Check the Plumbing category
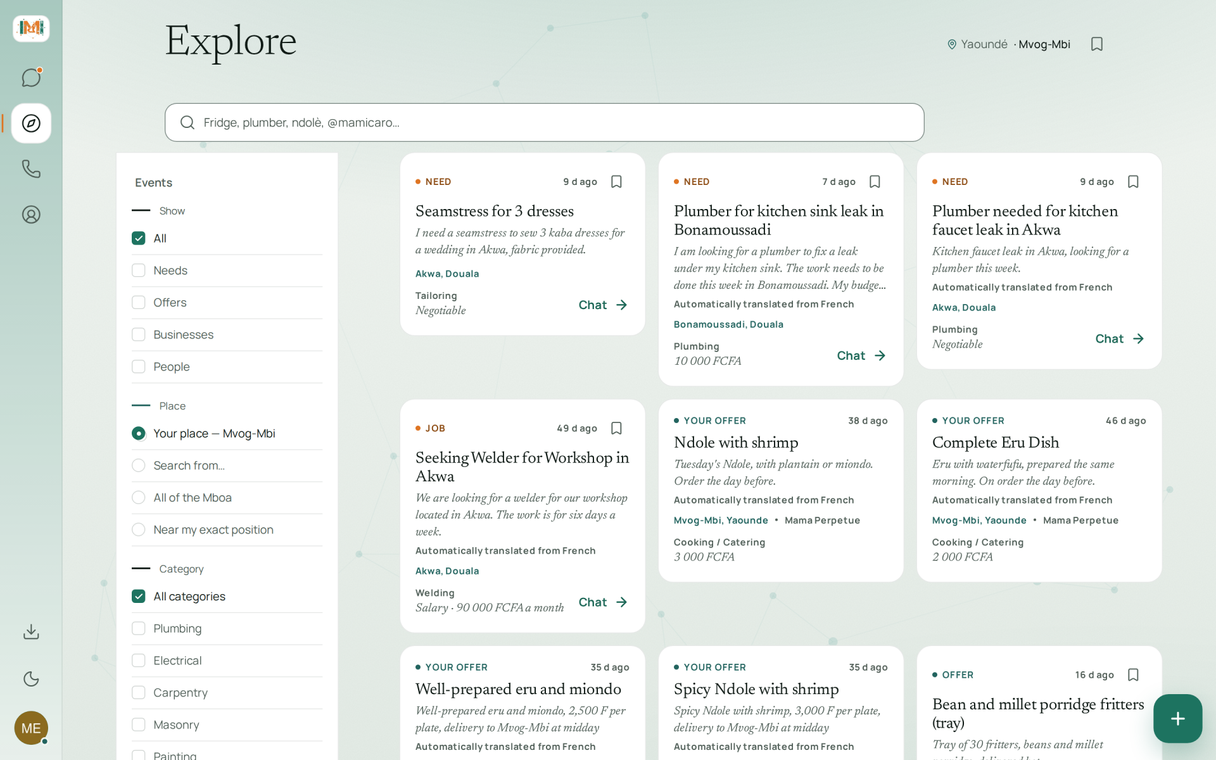The height and width of the screenshot is (760, 1216). coord(138,628)
